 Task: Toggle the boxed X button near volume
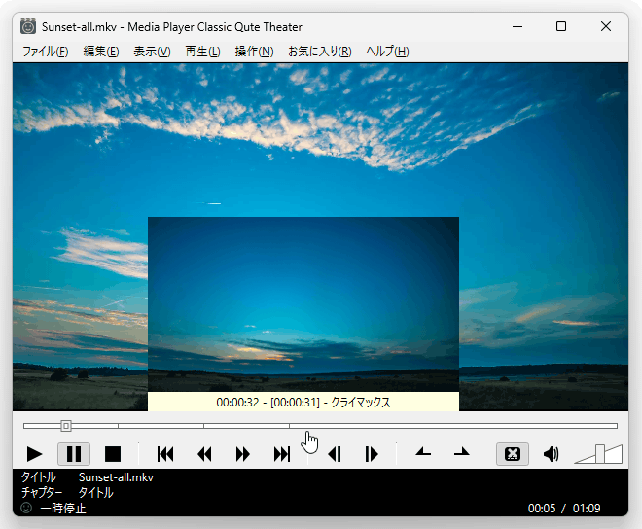pos(513,454)
